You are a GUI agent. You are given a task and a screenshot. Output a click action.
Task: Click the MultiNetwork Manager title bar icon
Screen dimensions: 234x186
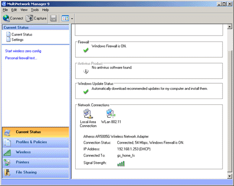[4, 4]
